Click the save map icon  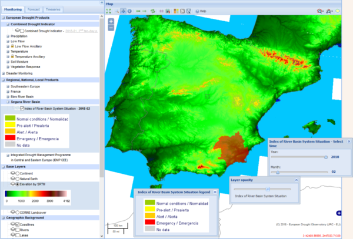[x=189, y=11]
